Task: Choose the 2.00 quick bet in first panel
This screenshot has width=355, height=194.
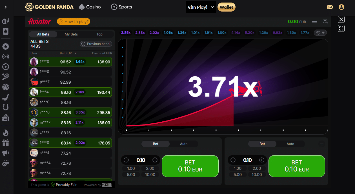Action: click(150, 168)
